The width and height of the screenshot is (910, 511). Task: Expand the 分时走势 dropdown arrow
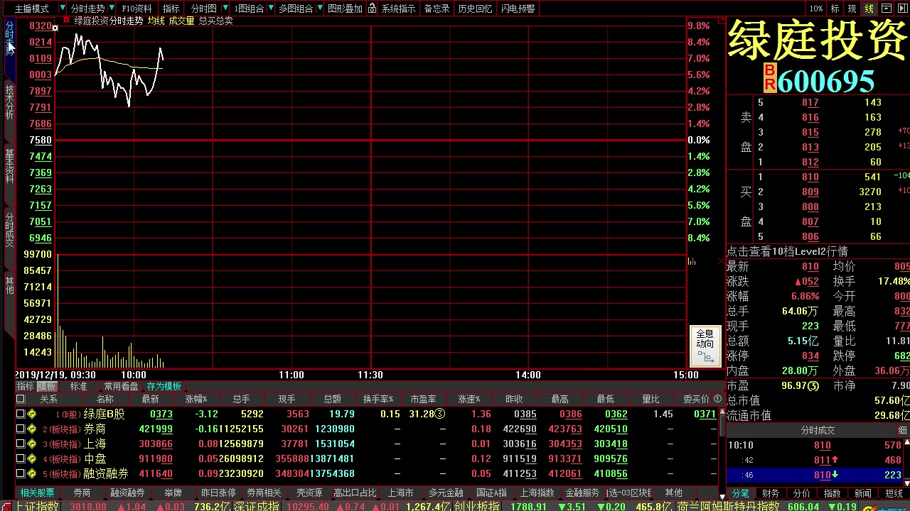pyautogui.click(x=112, y=9)
